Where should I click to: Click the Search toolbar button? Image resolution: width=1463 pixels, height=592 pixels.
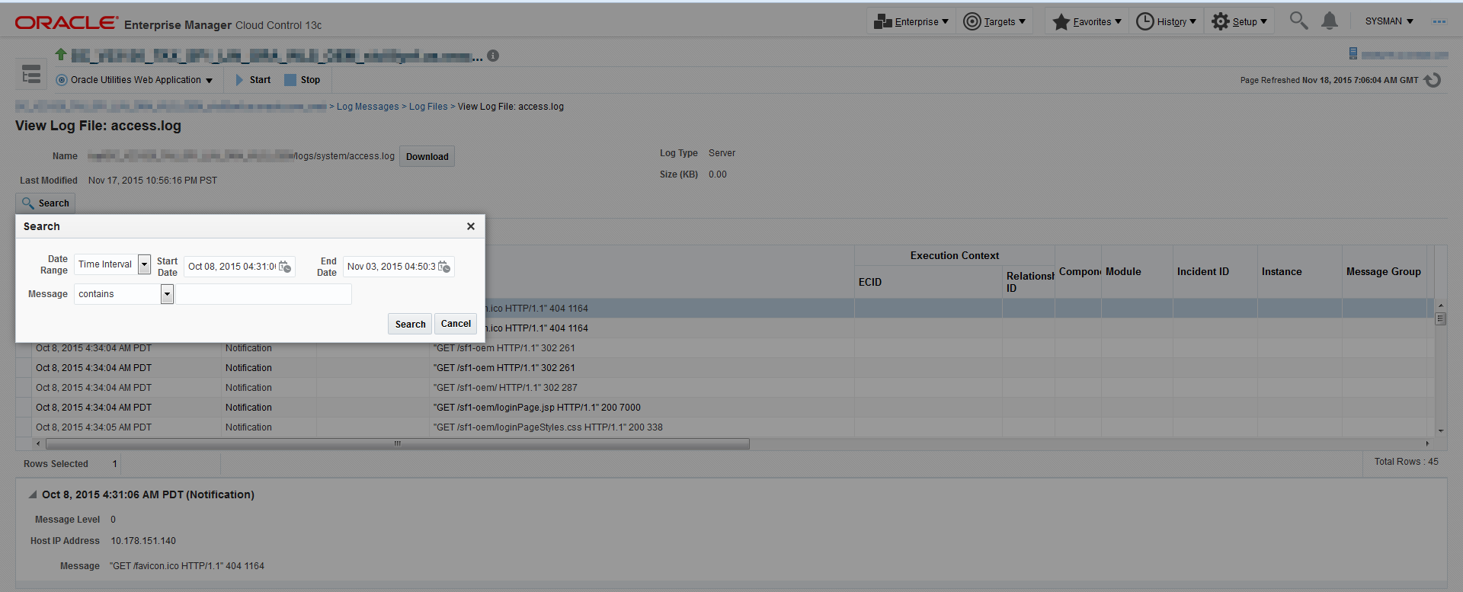tap(46, 203)
